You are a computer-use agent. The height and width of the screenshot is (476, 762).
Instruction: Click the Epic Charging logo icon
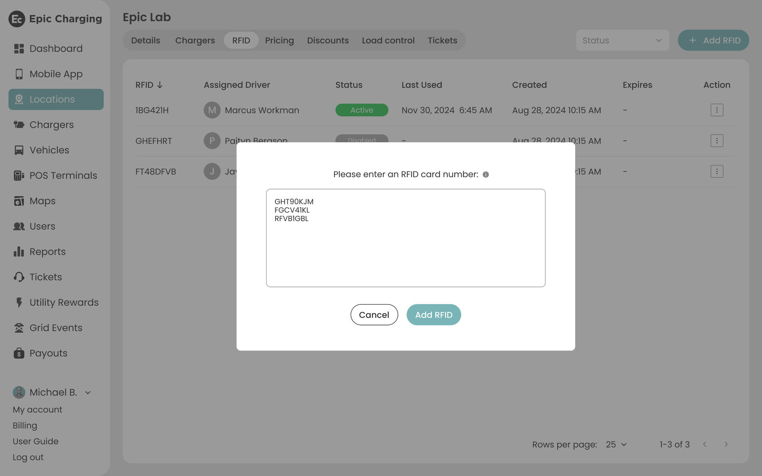pos(17,19)
